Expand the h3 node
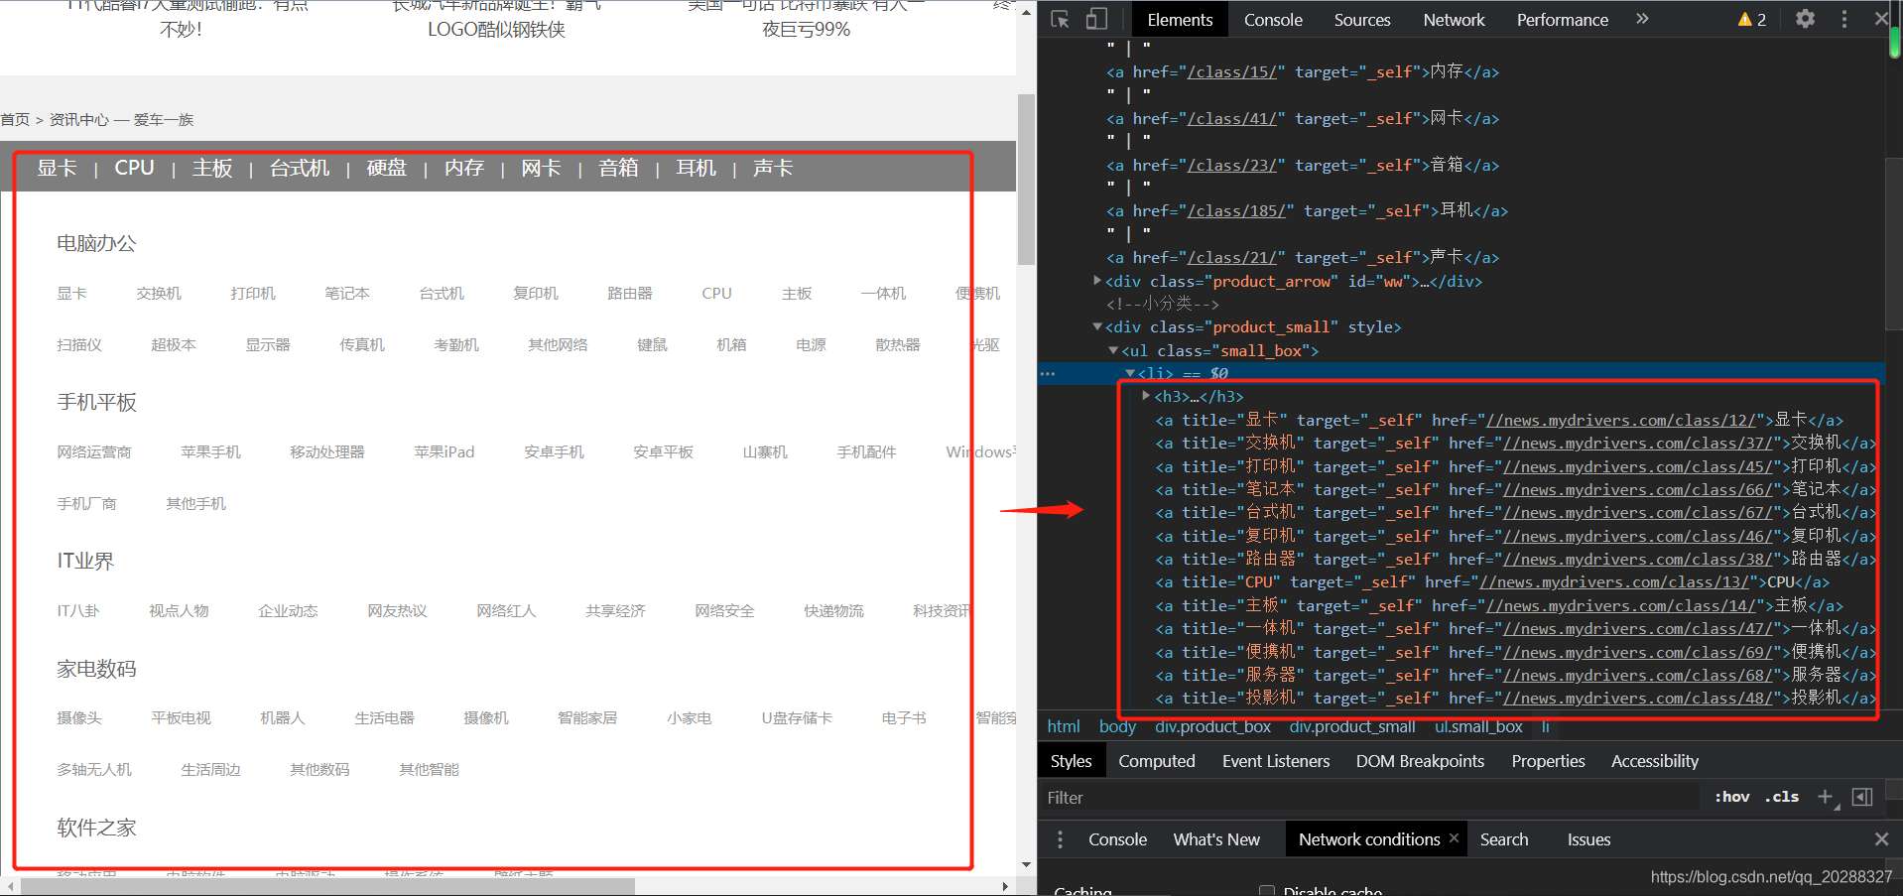The width and height of the screenshot is (1903, 896). click(1146, 396)
